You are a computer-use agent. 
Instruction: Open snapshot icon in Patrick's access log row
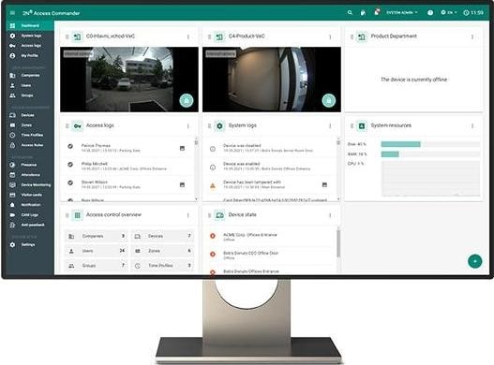point(182,148)
